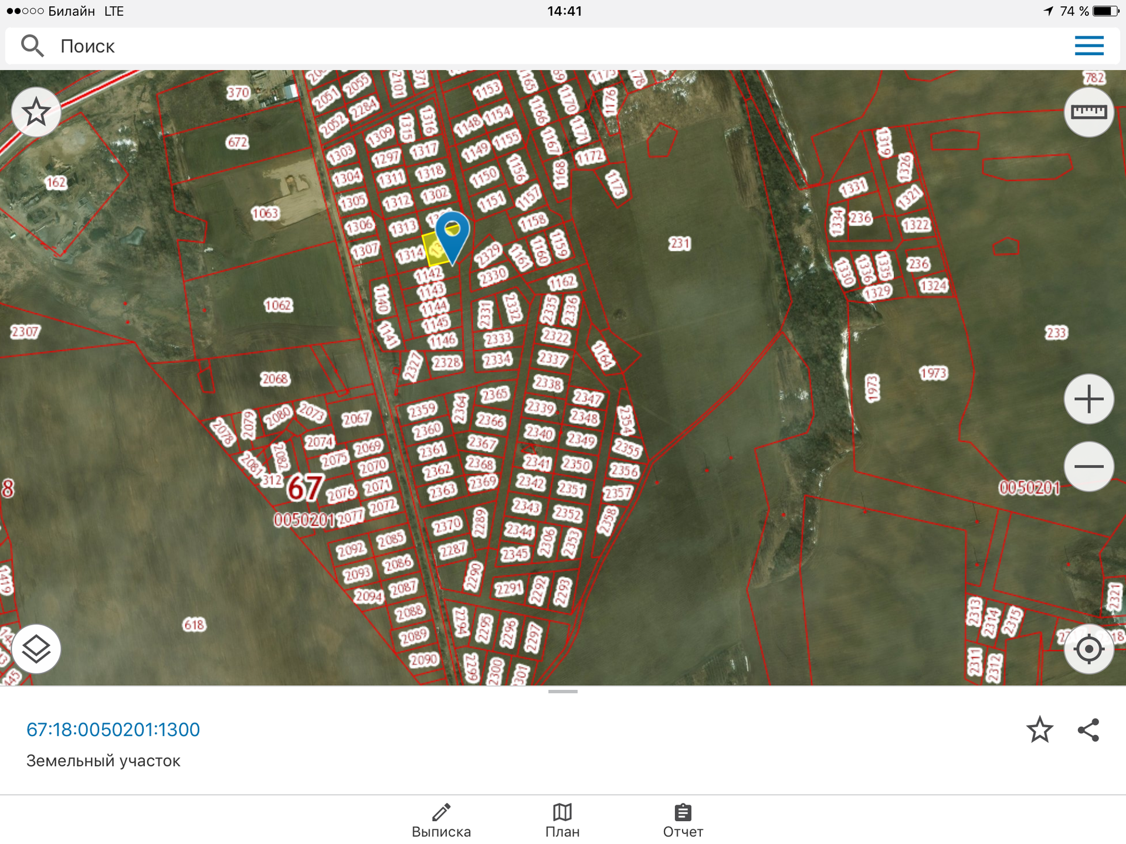Center map on my location
This screenshot has width=1126, height=844.
pyautogui.click(x=1088, y=649)
